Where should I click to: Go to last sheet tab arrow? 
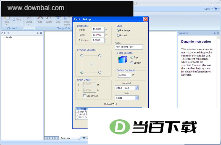[56, 138]
